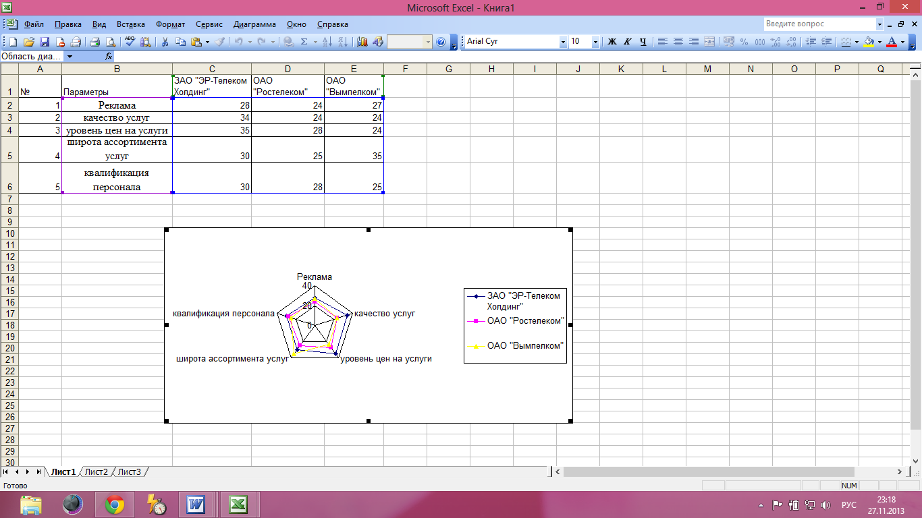Open the font size 10 dropdown
This screenshot has height=518, width=922.
pyautogui.click(x=595, y=42)
